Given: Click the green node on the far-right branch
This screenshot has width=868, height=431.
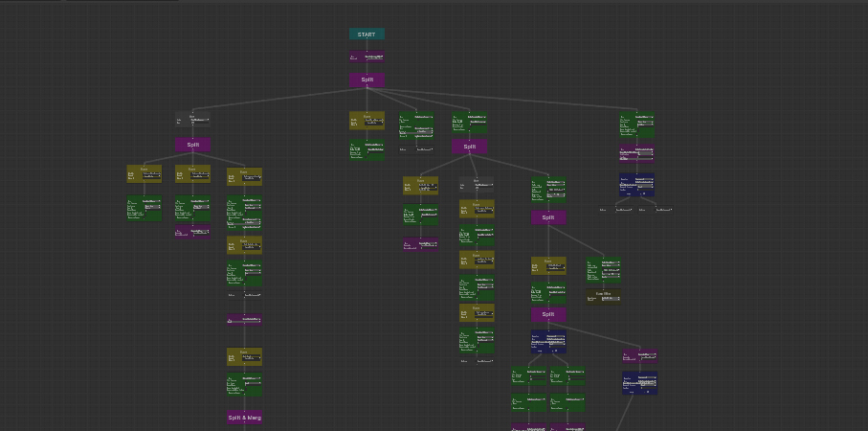Looking at the screenshot, I should 636,123.
